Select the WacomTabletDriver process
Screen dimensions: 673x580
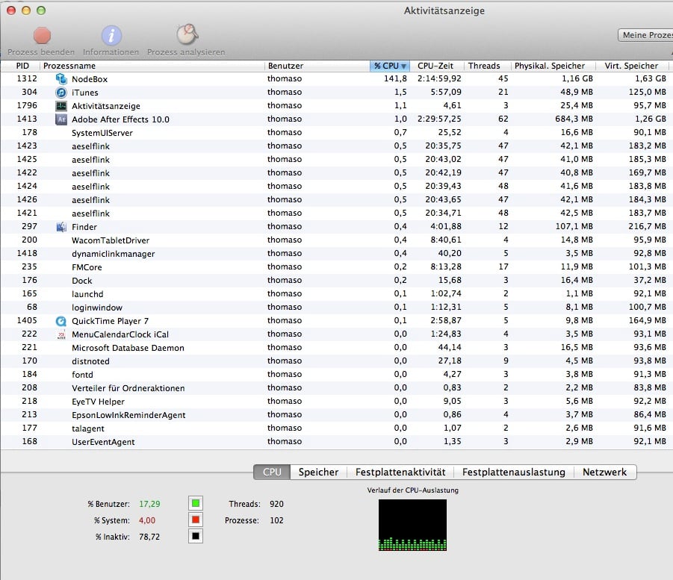click(335, 240)
